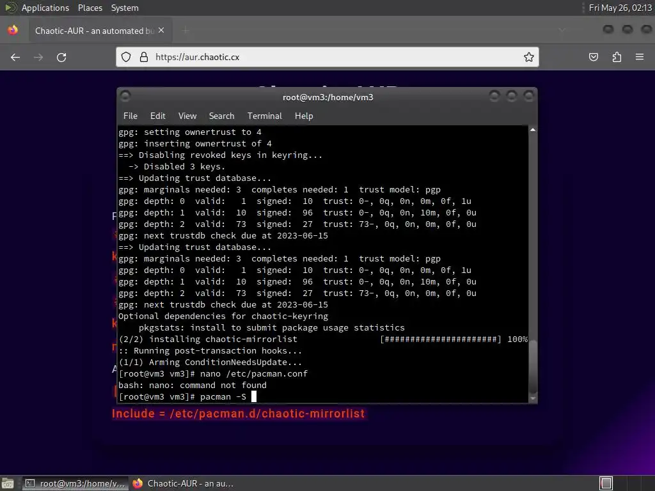655x491 pixels.
Task: Open the Firefox hamburger menu
Action: 640,57
